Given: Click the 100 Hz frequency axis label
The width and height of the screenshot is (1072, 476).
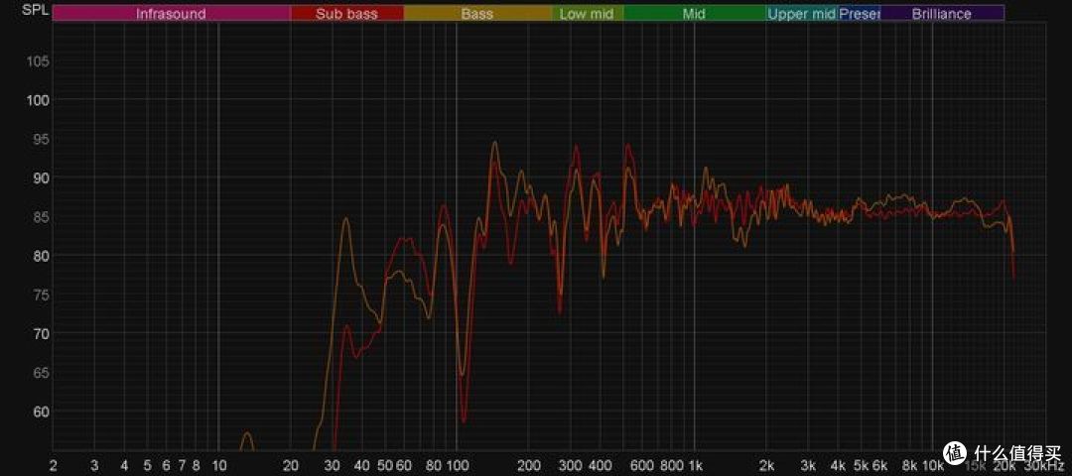Looking at the screenshot, I should click(457, 465).
